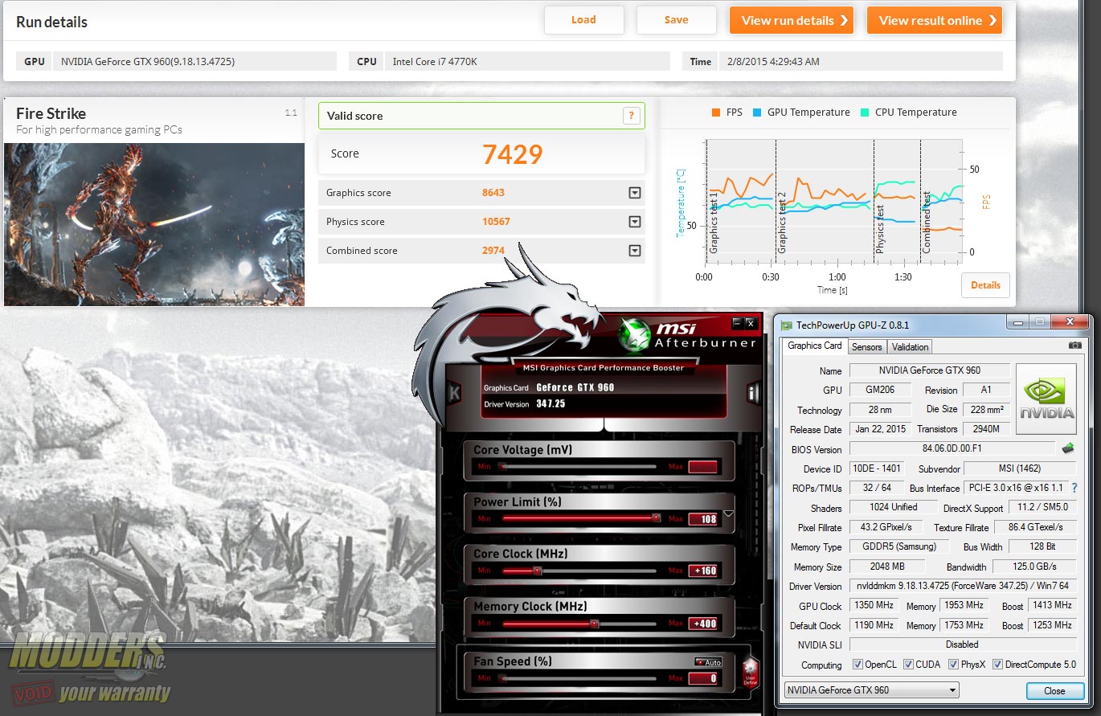Click GPU-Z Name field GTX 960
Image resolution: width=1101 pixels, height=716 pixels.
click(929, 370)
